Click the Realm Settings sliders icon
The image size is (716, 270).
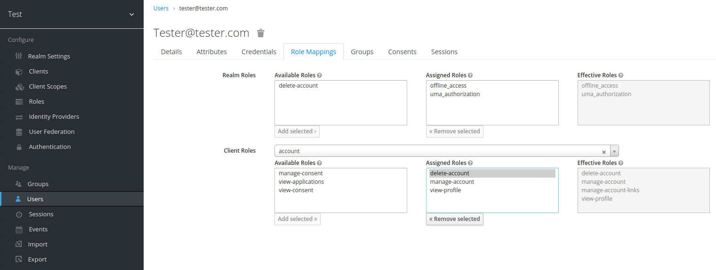pos(19,56)
